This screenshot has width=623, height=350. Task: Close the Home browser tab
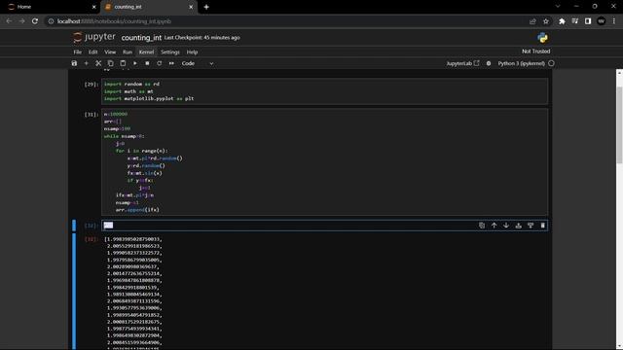(x=94, y=7)
